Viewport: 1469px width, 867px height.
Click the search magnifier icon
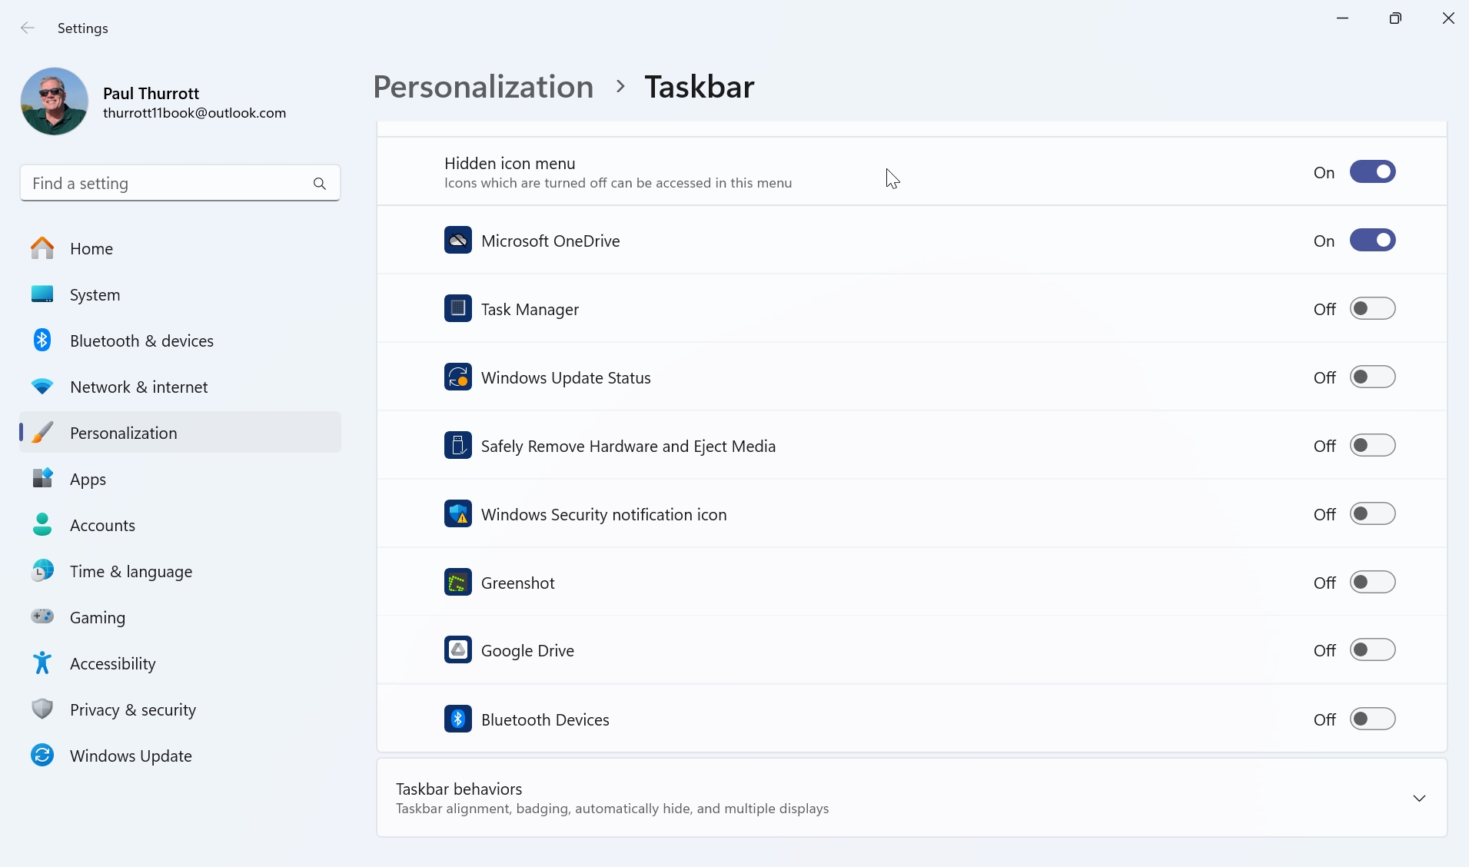(x=320, y=184)
